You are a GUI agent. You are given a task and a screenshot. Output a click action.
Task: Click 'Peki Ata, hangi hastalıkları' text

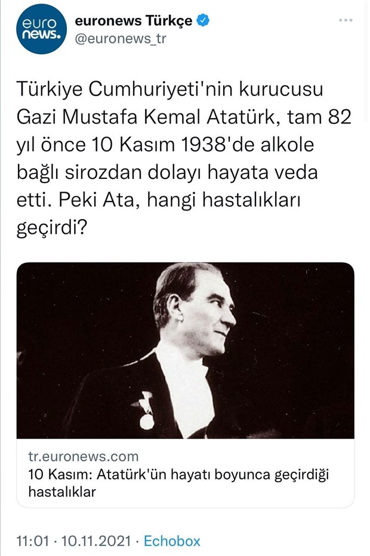click(182, 201)
